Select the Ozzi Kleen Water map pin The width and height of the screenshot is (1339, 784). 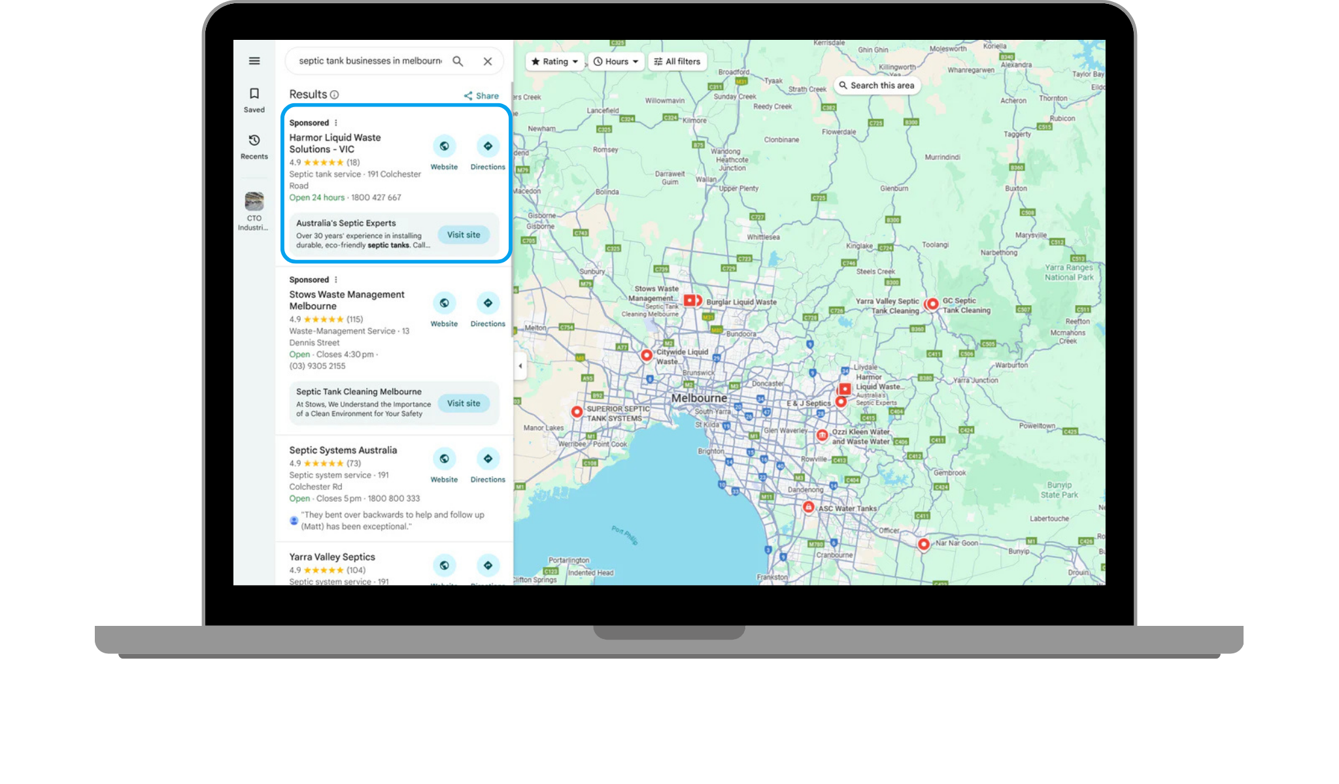(x=822, y=434)
